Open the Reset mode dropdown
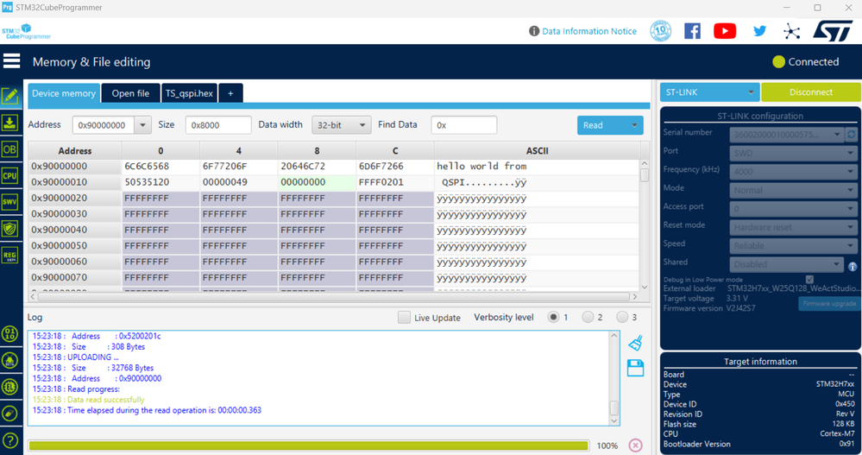The width and height of the screenshot is (862, 455). tap(793, 227)
